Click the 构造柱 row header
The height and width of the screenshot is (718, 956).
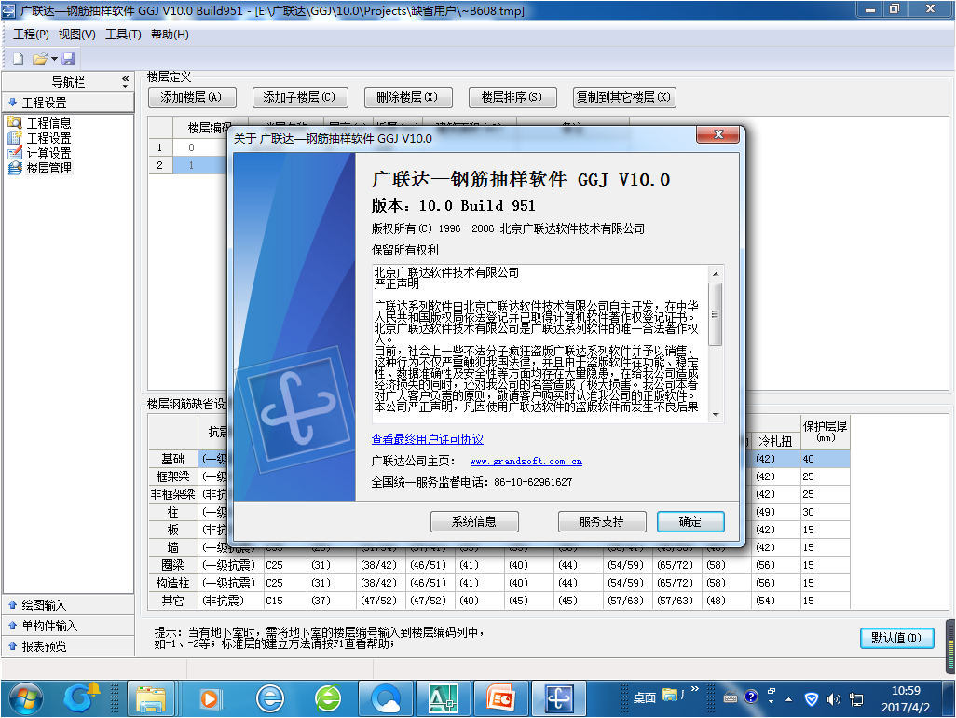[x=173, y=583]
